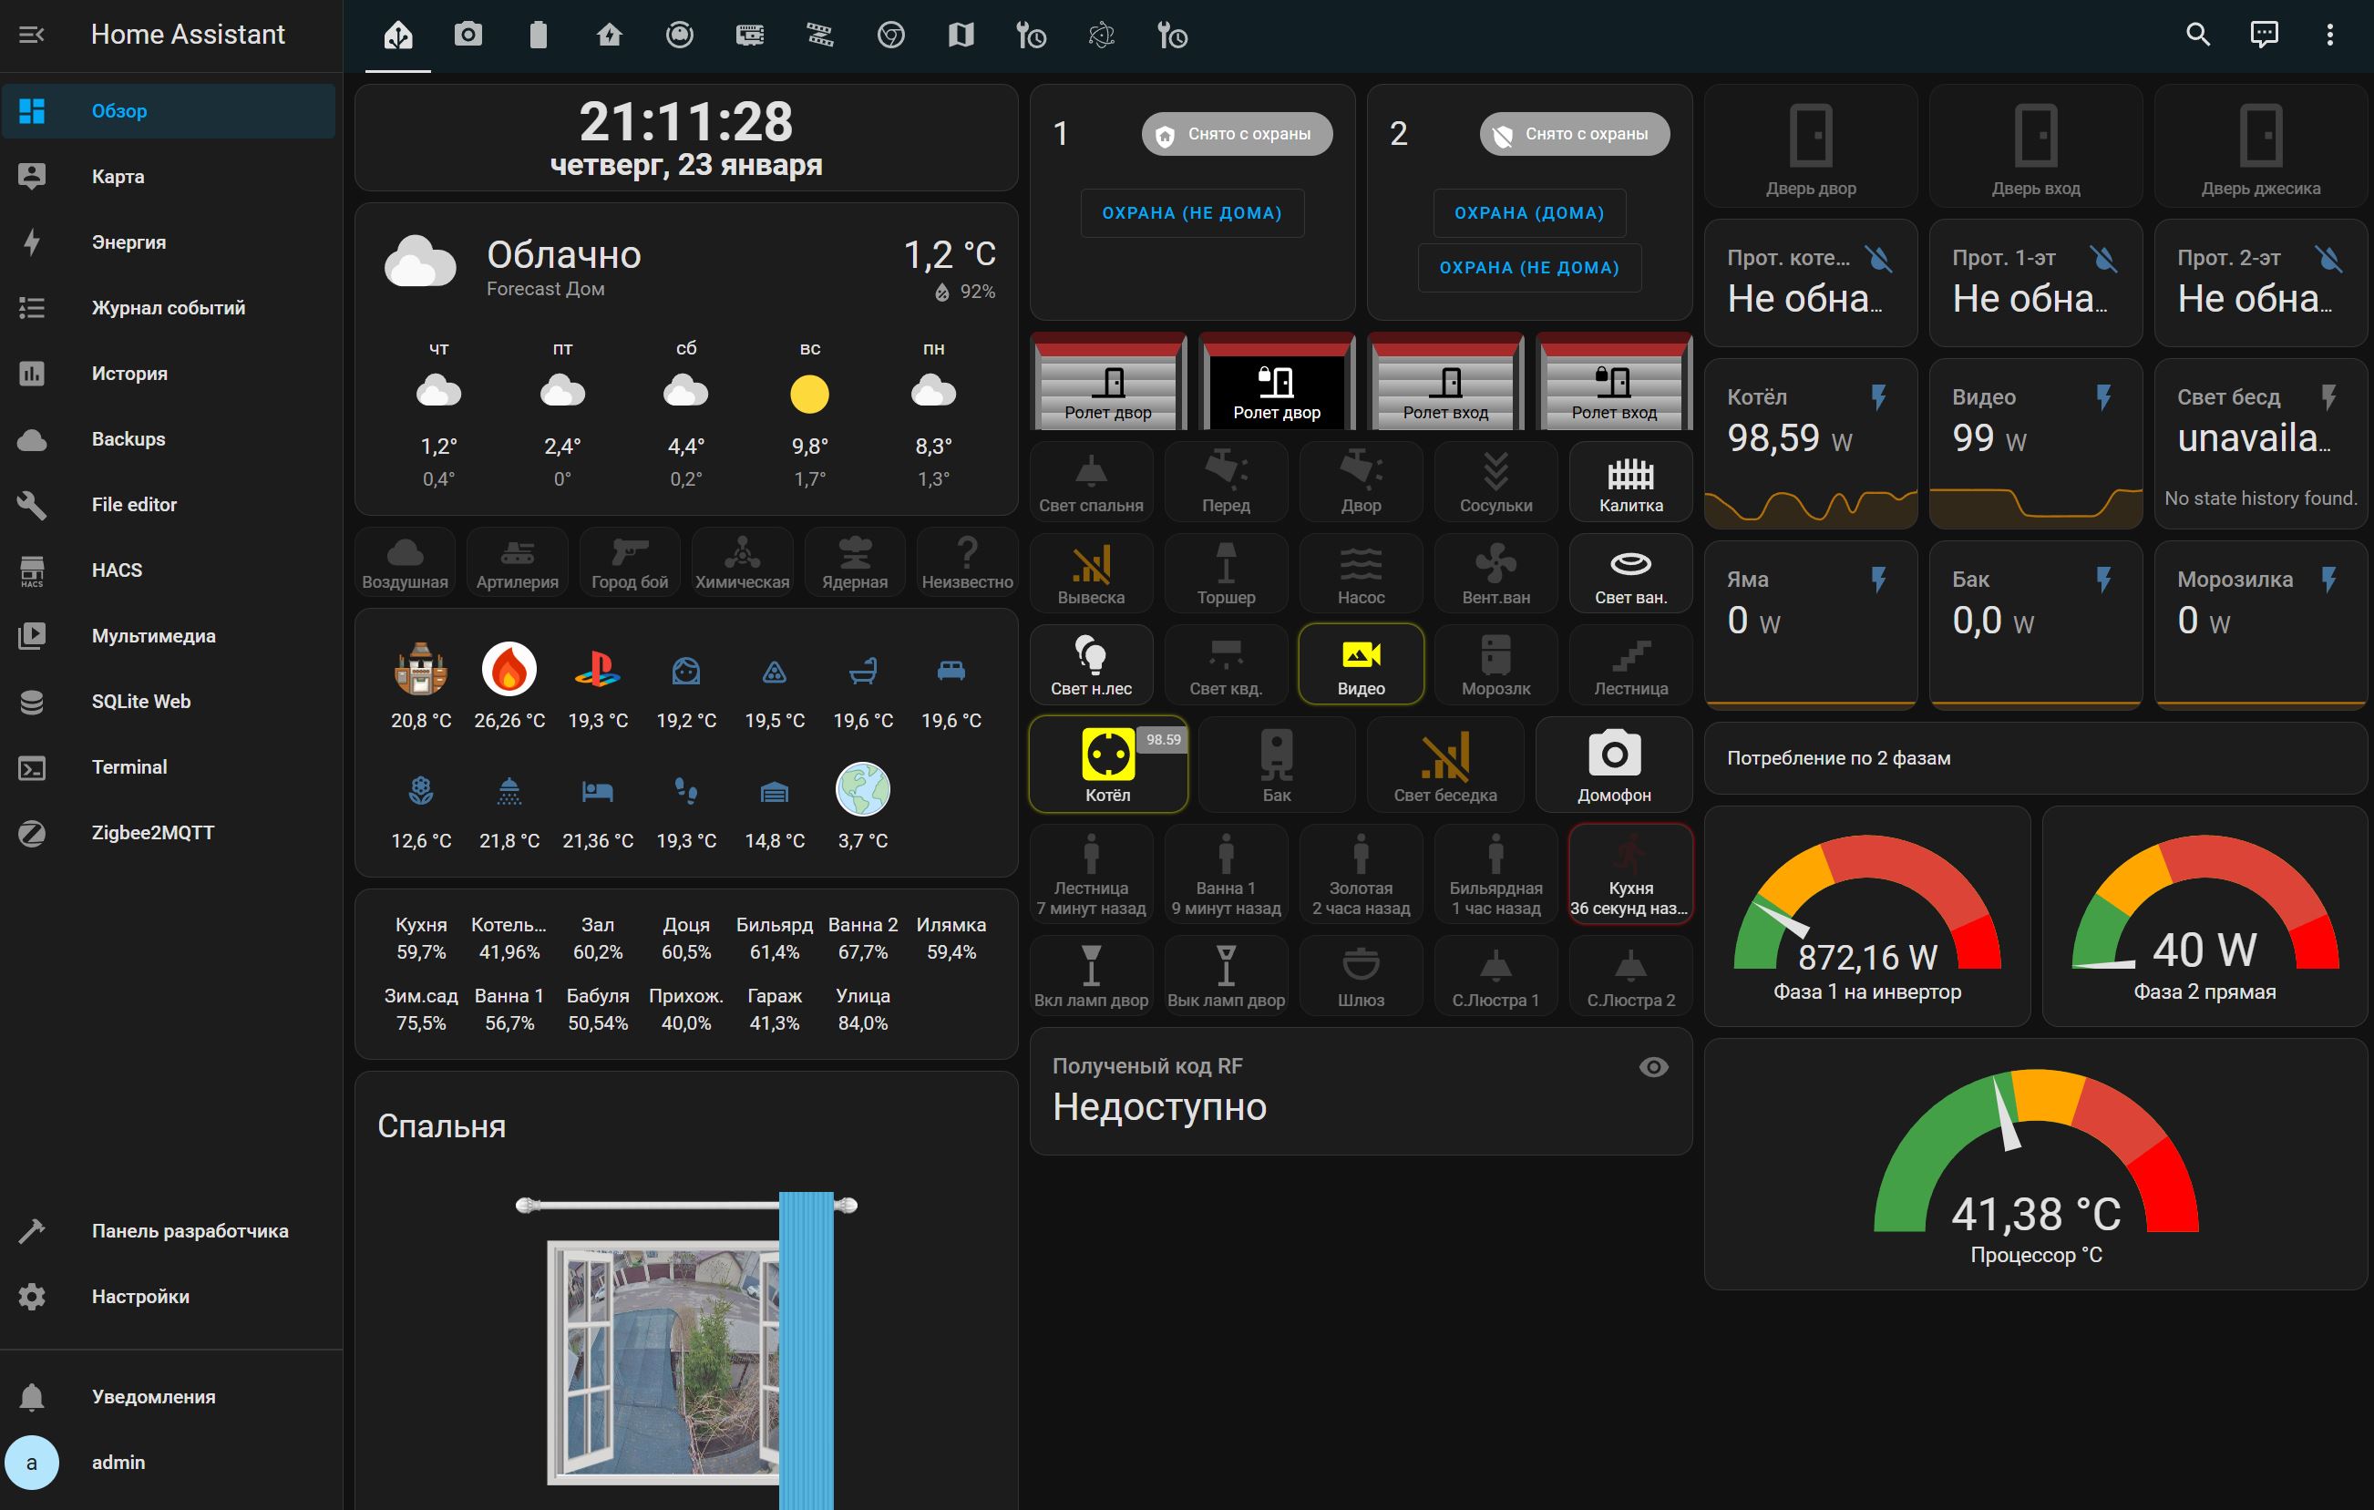Open Zigbee2MQTT from the sidebar
The image size is (2374, 1510).
coord(152,832)
